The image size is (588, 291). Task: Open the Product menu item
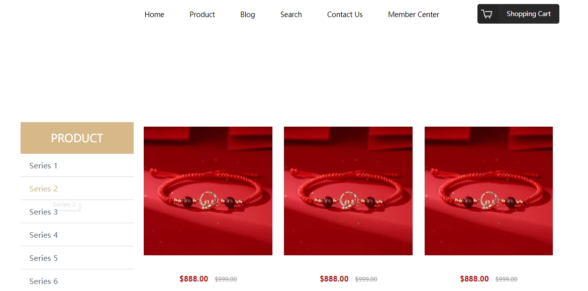(x=202, y=15)
